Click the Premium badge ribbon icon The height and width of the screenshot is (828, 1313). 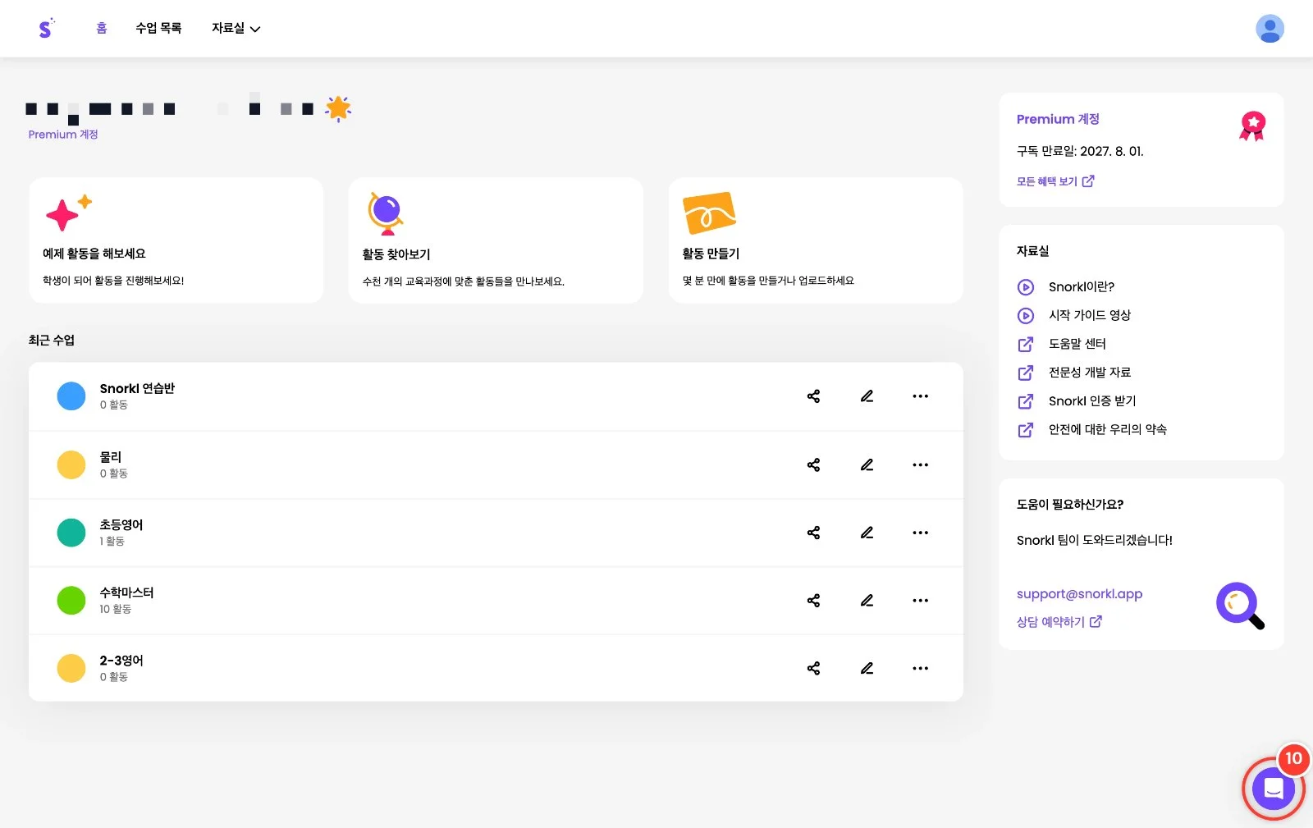click(x=1252, y=126)
